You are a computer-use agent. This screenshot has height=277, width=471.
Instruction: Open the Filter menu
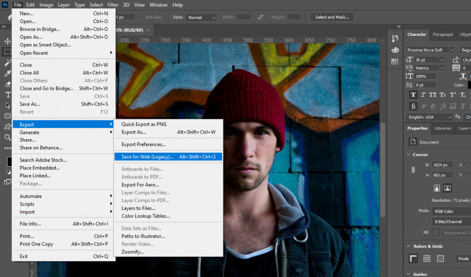113,5
